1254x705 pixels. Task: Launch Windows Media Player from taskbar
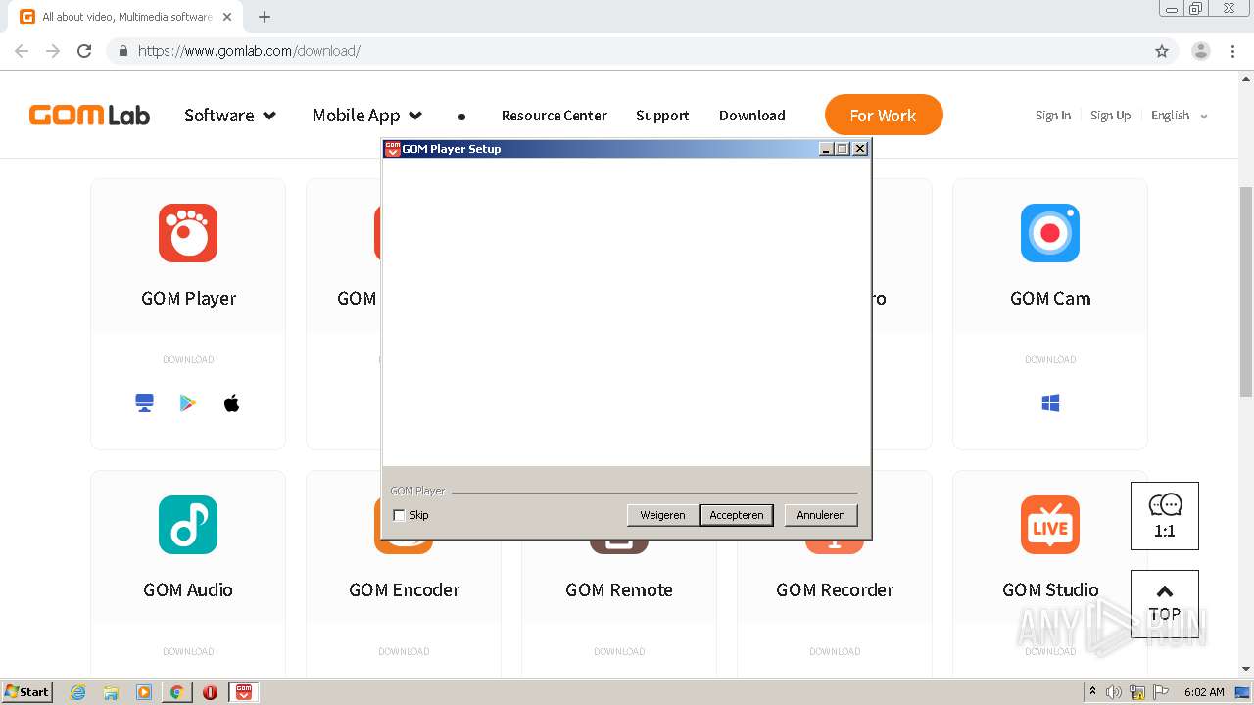pos(144,692)
